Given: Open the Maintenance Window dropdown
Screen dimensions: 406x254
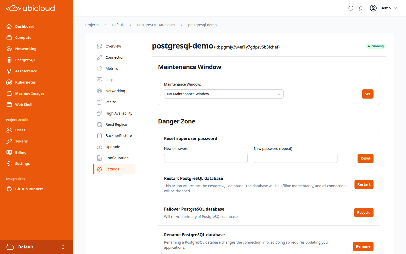Looking at the screenshot, I should point(224,94).
